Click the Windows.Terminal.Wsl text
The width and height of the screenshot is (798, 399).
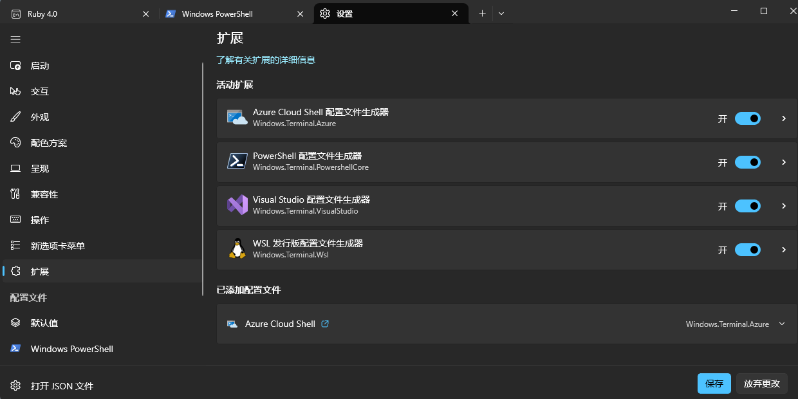[291, 255]
